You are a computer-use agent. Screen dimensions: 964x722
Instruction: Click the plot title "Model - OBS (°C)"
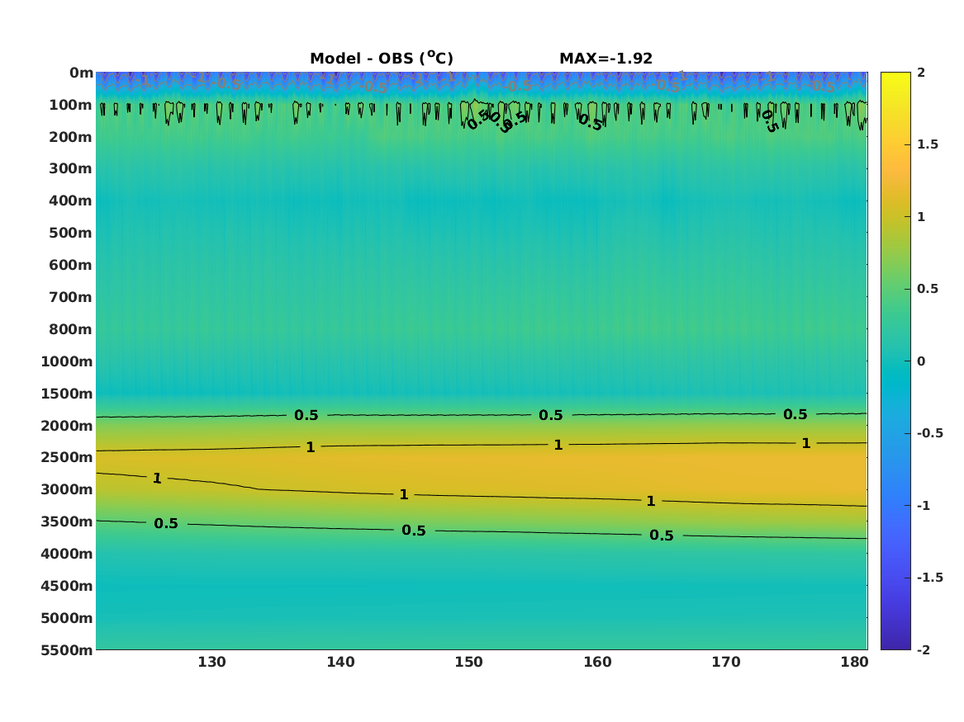(x=381, y=59)
